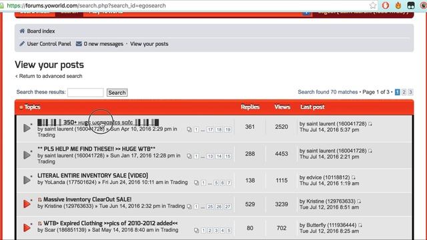Click the orange flame extension icon
Image resolution: width=427 pixels, height=240 pixels.
[398, 5]
